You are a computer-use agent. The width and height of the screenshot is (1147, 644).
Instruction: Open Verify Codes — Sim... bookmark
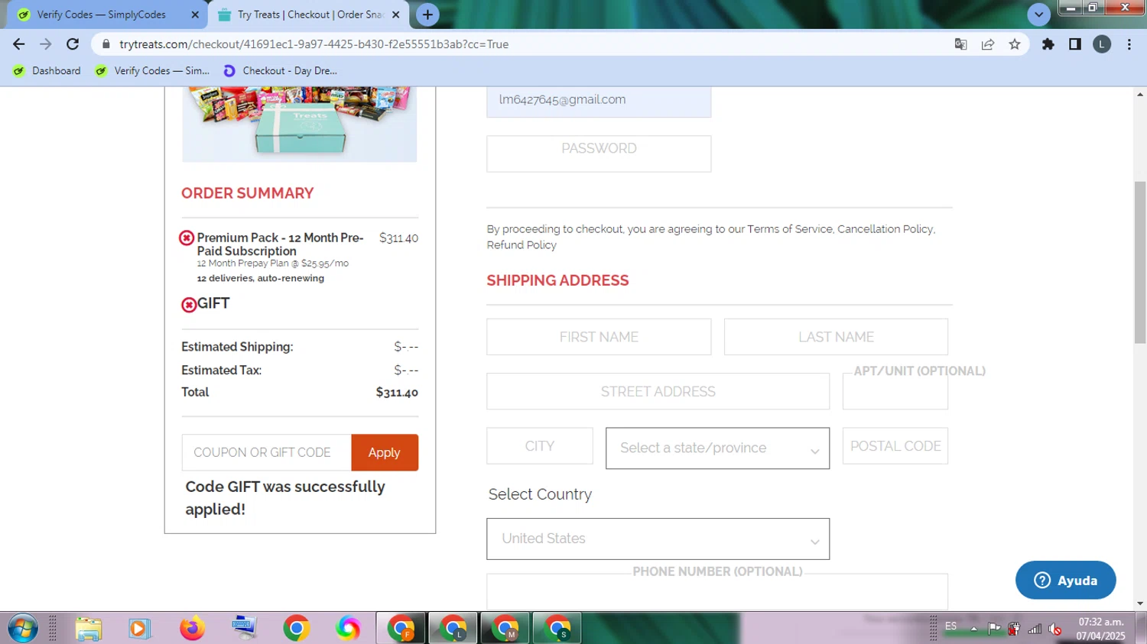(x=152, y=70)
